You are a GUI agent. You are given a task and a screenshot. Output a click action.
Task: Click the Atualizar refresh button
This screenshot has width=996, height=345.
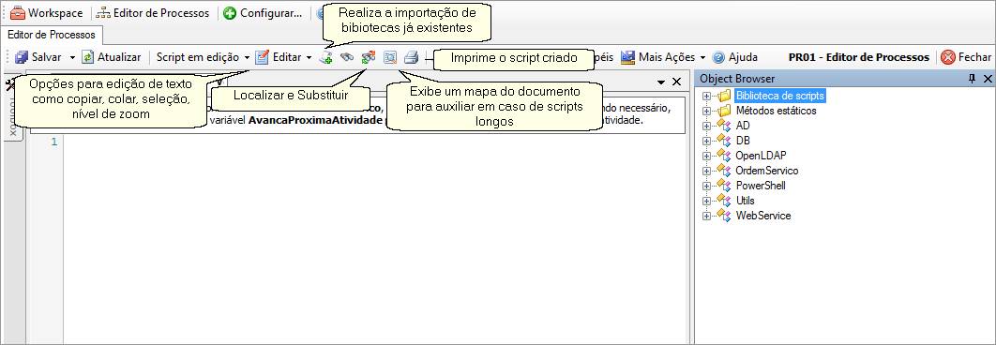(112, 57)
